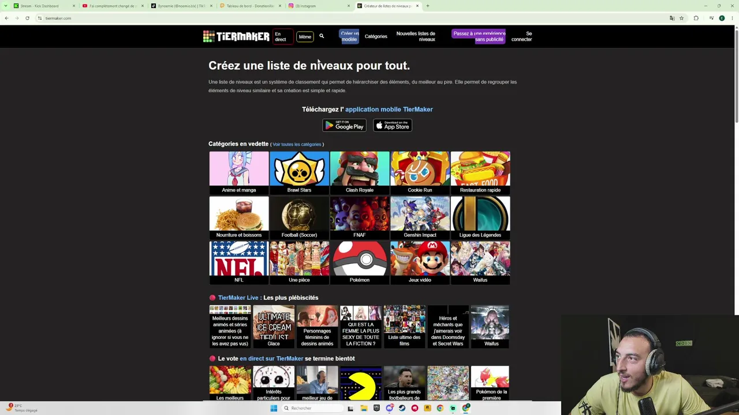The width and height of the screenshot is (739, 415).
Task: Click the Mème button in the header
Action: pyautogui.click(x=305, y=37)
